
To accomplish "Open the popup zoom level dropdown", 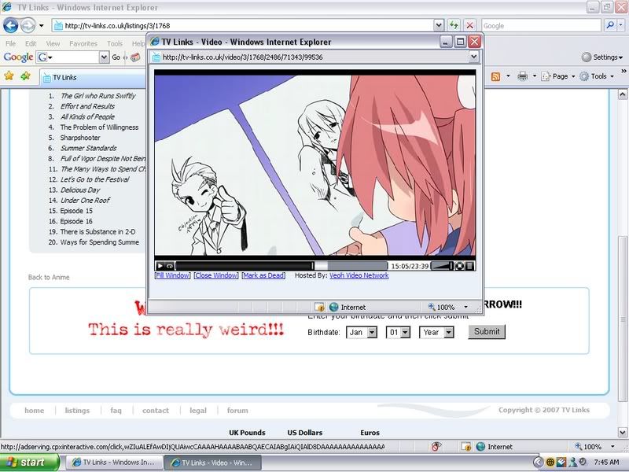I will point(465,307).
